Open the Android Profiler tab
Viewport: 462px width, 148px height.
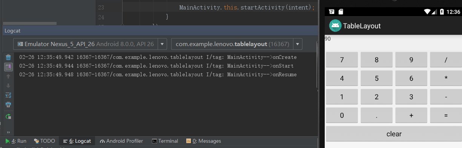point(121,141)
